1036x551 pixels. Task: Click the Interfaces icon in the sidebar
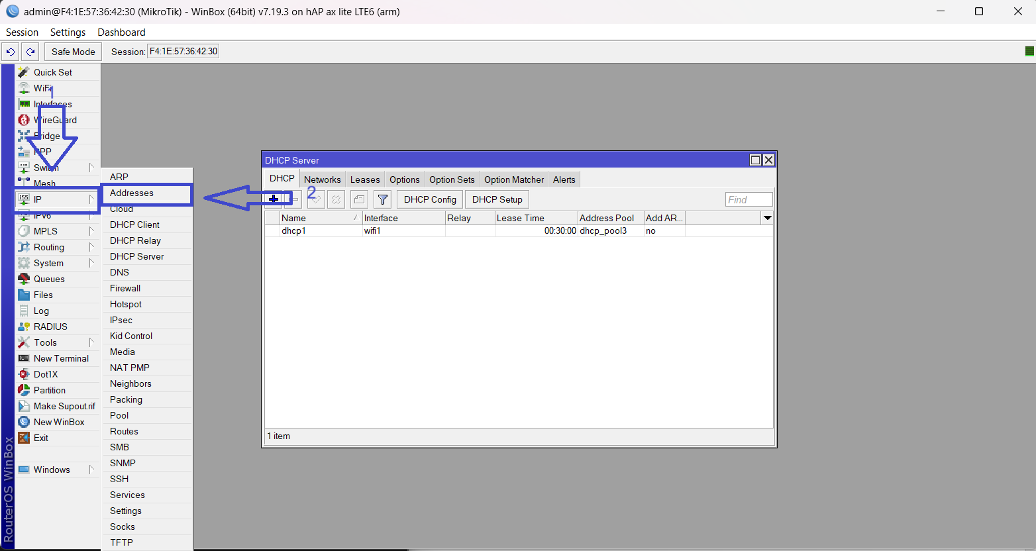24,104
